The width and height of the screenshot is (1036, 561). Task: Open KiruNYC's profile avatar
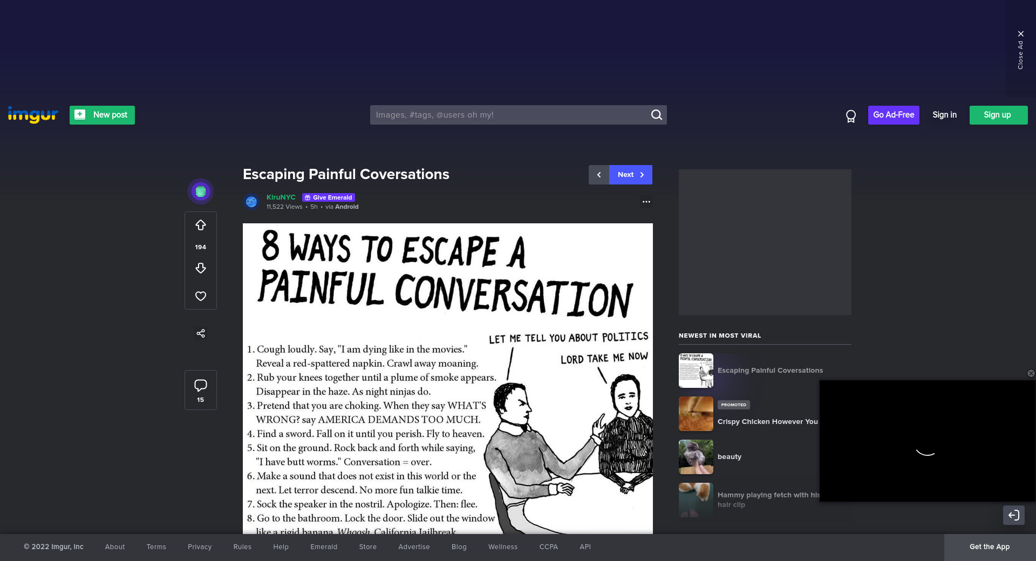tap(251, 202)
